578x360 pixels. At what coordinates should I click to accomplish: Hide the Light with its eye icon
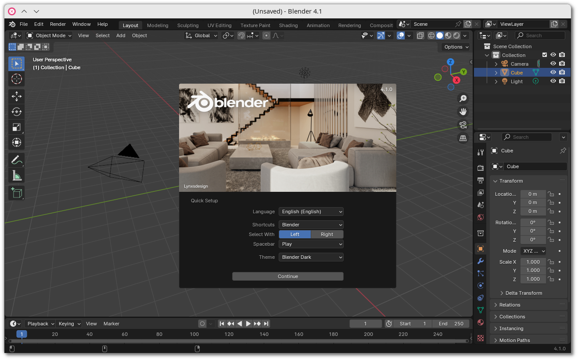pyautogui.click(x=553, y=81)
